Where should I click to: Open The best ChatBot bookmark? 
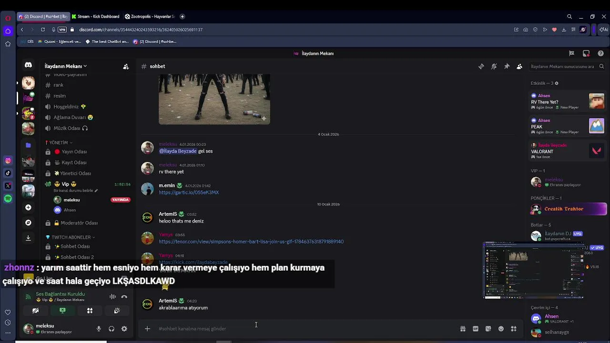pyautogui.click(x=107, y=41)
